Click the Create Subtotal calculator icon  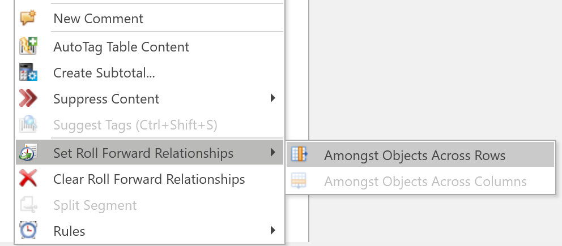click(28, 72)
